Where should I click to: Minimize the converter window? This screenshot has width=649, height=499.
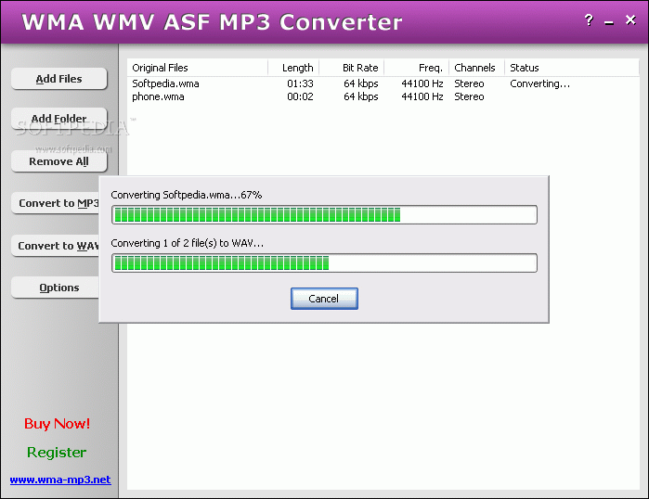pos(609,23)
